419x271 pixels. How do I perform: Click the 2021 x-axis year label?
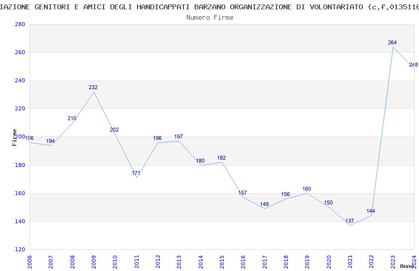tap(350, 262)
